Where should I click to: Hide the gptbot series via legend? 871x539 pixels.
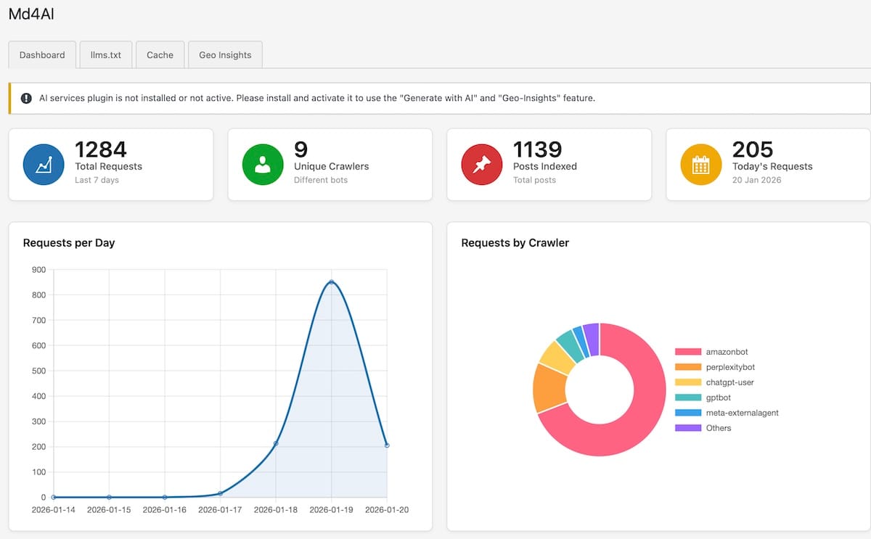[x=718, y=398]
